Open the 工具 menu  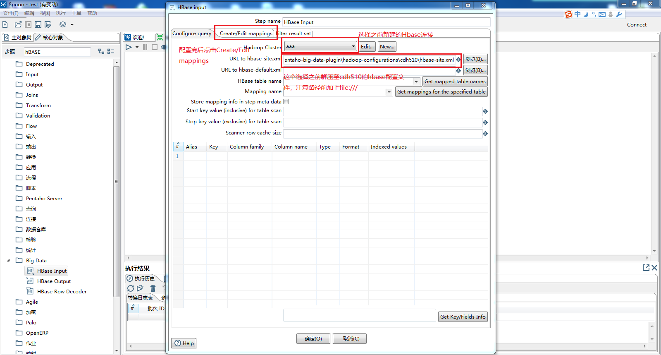(76, 13)
